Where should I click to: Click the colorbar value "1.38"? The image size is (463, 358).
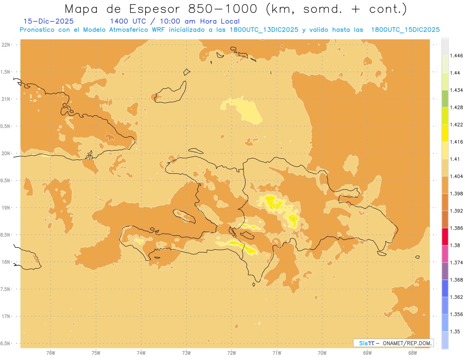pyautogui.click(x=455, y=245)
